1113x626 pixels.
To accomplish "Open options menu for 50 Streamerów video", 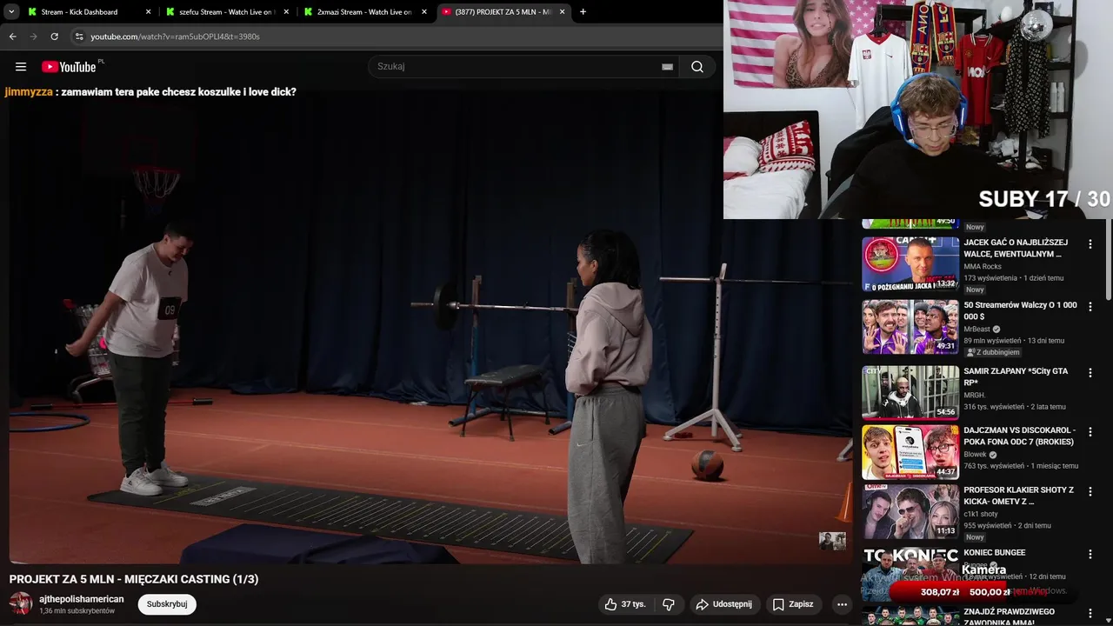I will (1090, 307).
